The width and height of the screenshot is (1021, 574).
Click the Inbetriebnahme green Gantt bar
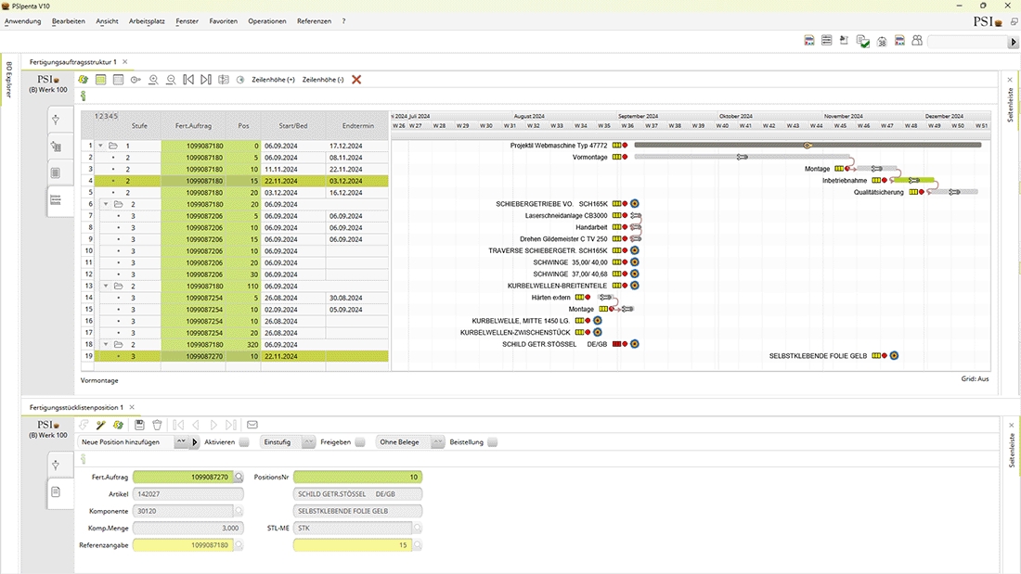pos(913,180)
